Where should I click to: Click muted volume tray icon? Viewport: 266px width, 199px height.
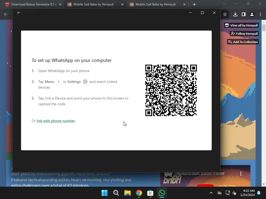[234, 193]
